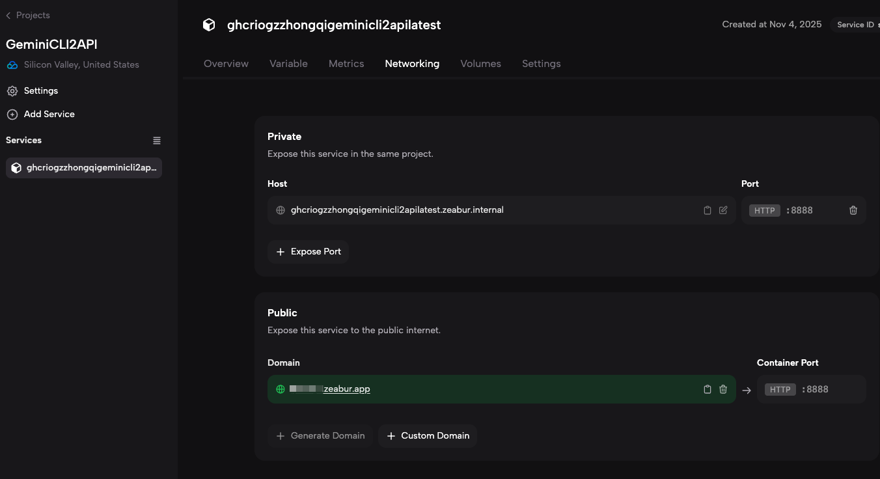Screen dimensions: 880x479
Task: Open project Settings in sidebar
Action: [x=40, y=90]
